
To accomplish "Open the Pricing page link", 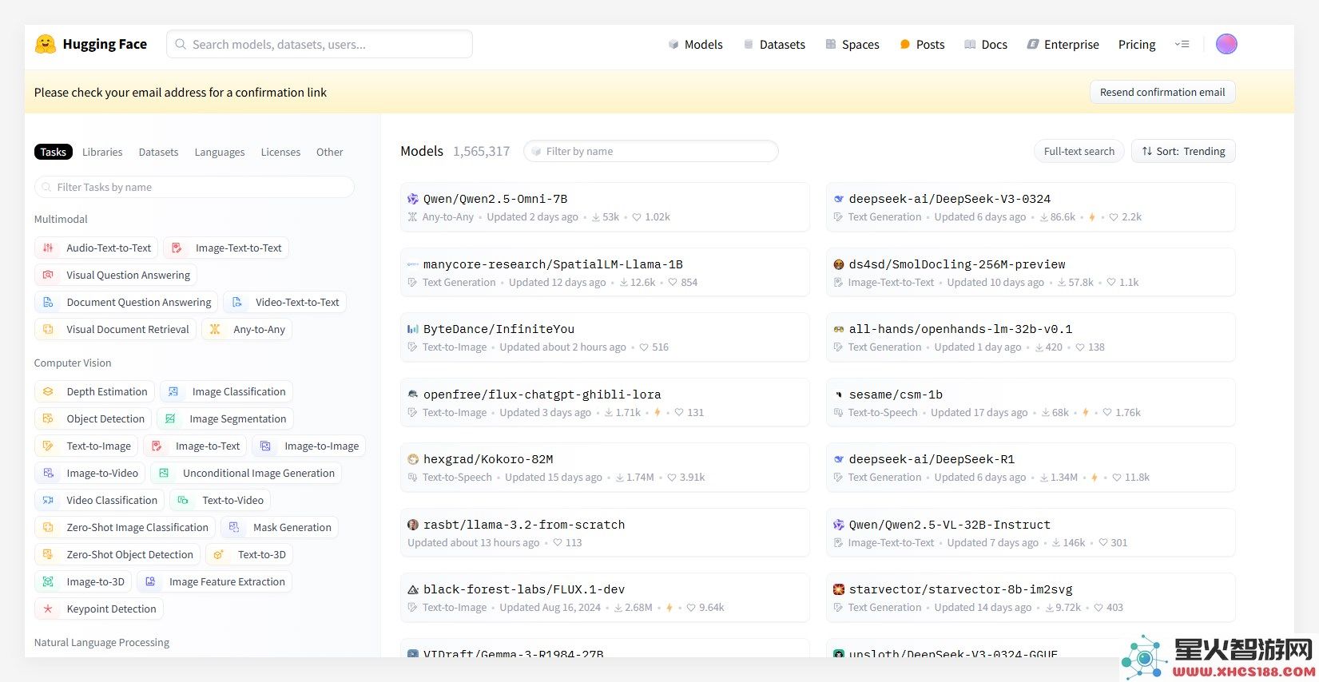I will 1137,45.
